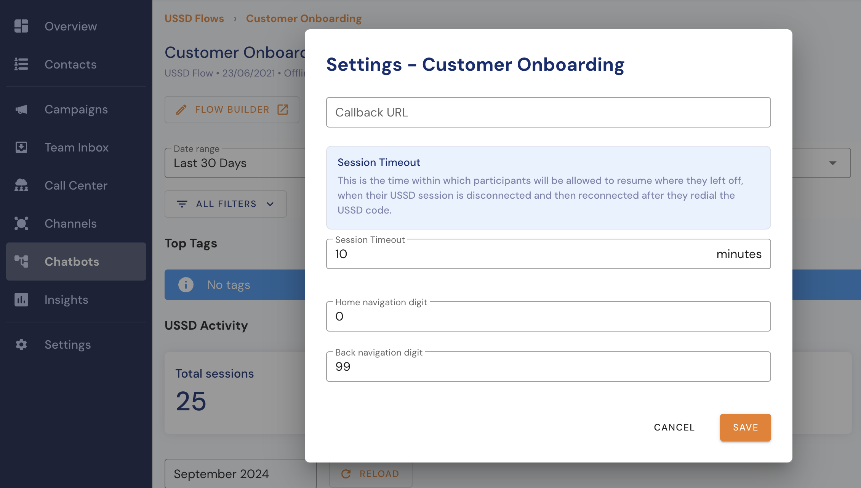Go to the Insights menu item

click(x=76, y=300)
